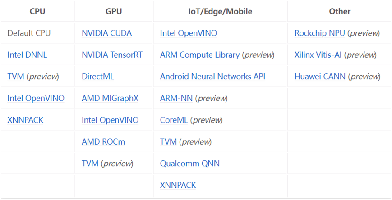Click the CPU column header
392x200 pixels.
pyautogui.click(x=37, y=11)
